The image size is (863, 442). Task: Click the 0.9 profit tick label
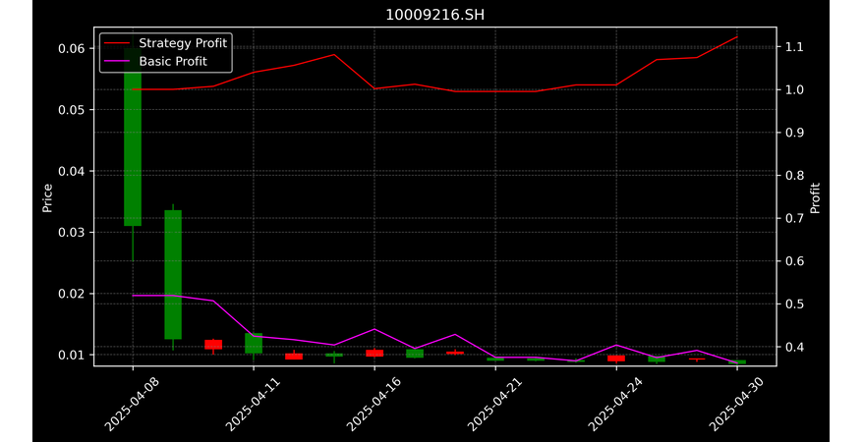[x=793, y=133]
